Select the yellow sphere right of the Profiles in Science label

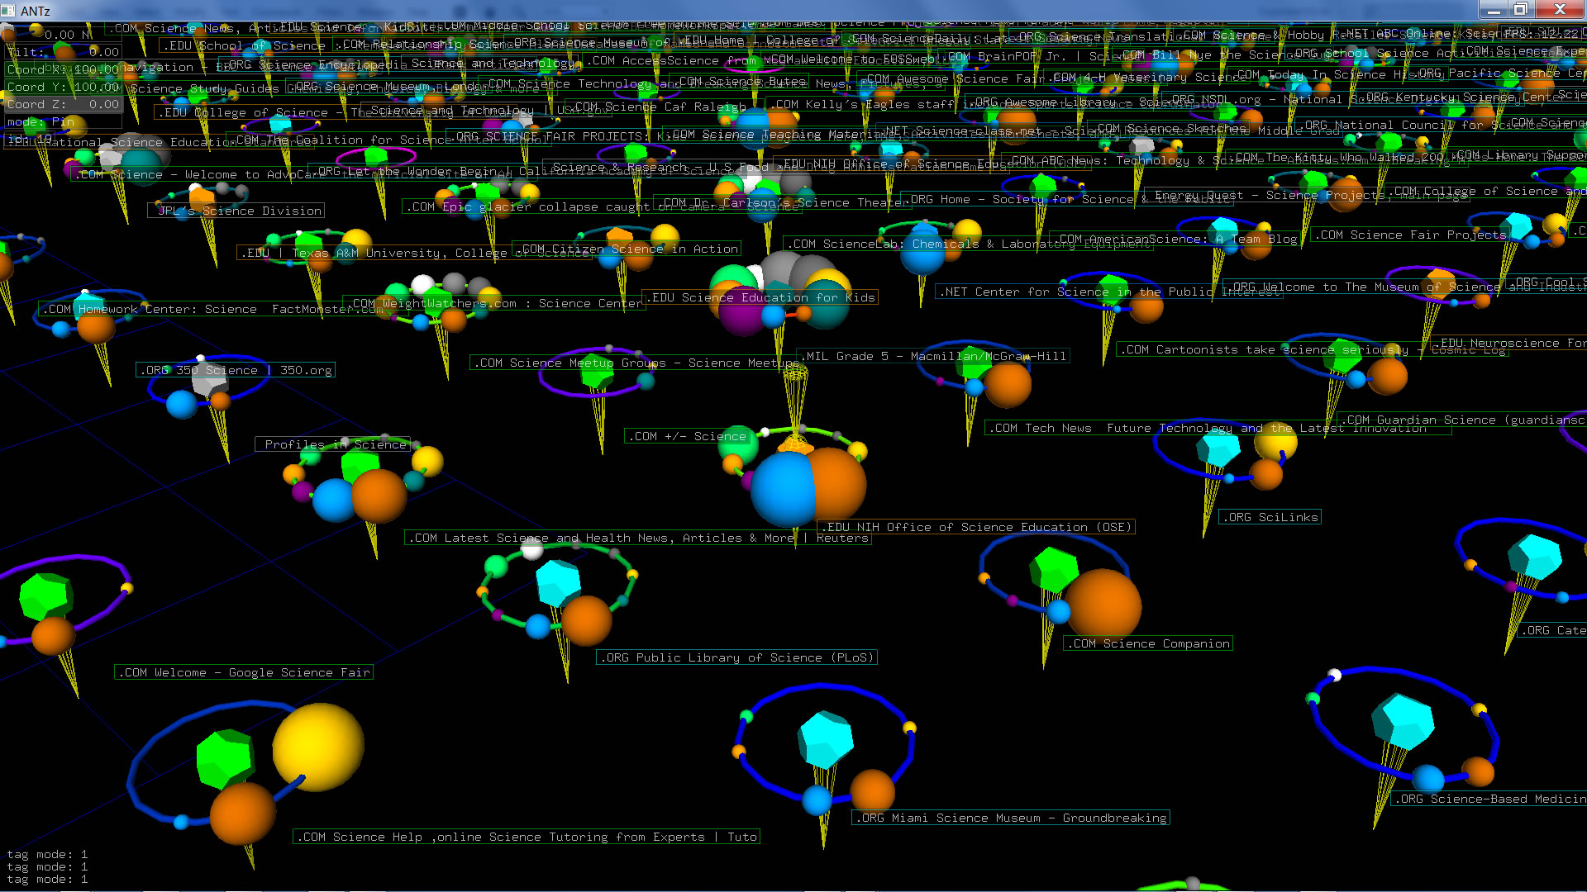(427, 461)
